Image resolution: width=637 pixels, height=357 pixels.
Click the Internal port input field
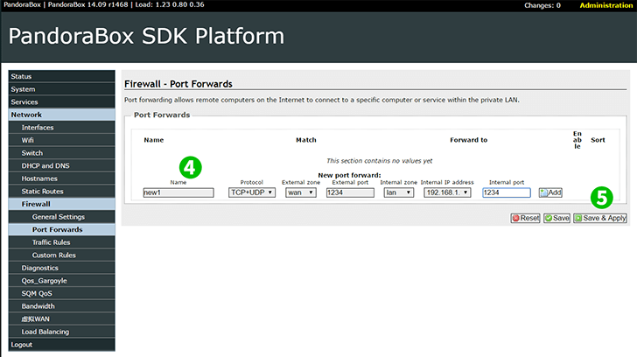click(x=507, y=192)
